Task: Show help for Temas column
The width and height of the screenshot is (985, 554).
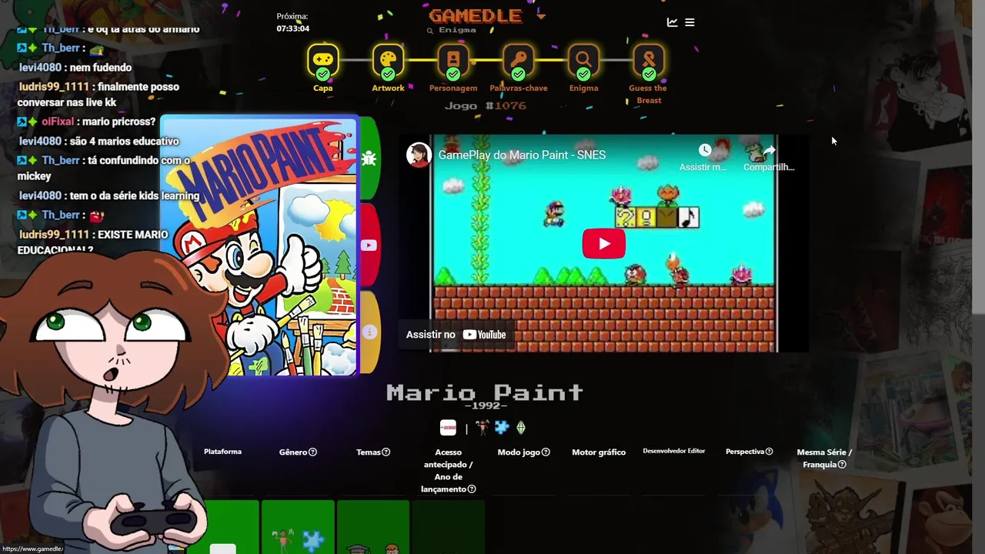Action: point(386,452)
